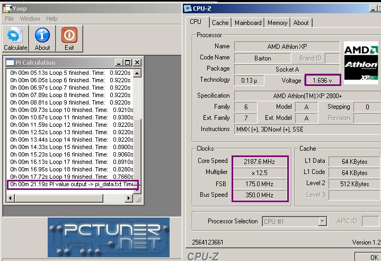Screen dimensions: 381x261
Task: Click the Model field showing A
Action: (306, 107)
